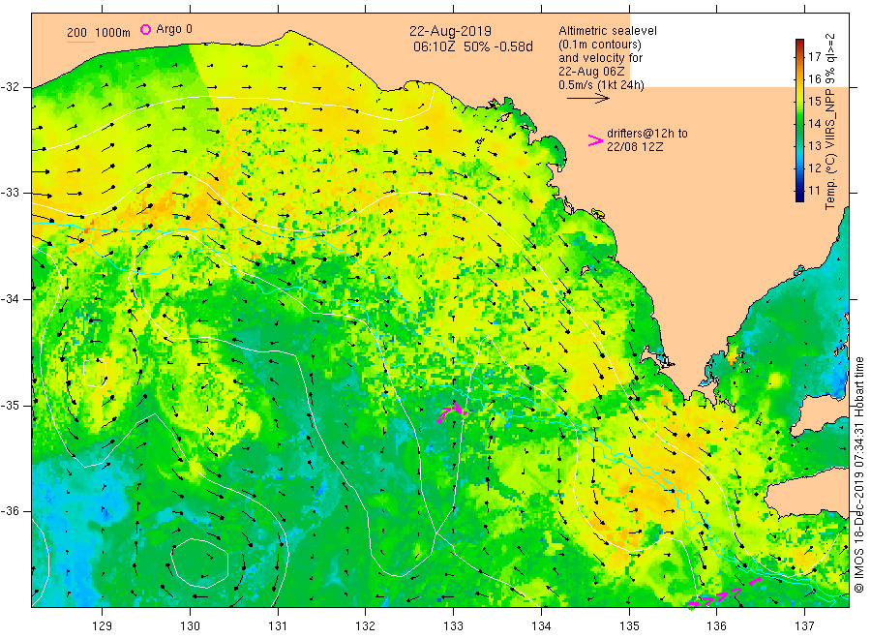This screenshot has width=871, height=639.
Task: Click the 15 value on color bar
Action: [814, 101]
